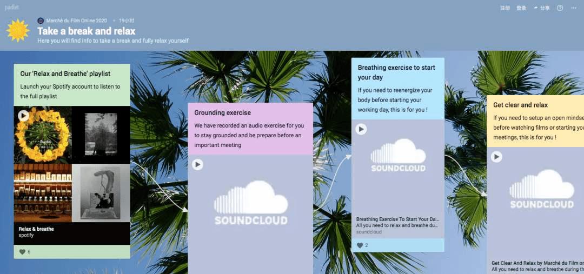Click the board subtitle Here you will find info

click(113, 40)
